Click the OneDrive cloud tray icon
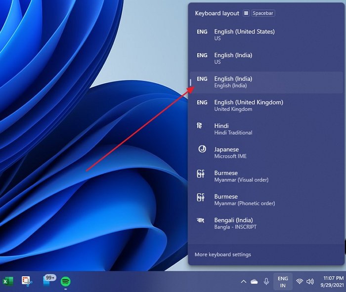 point(255,282)
